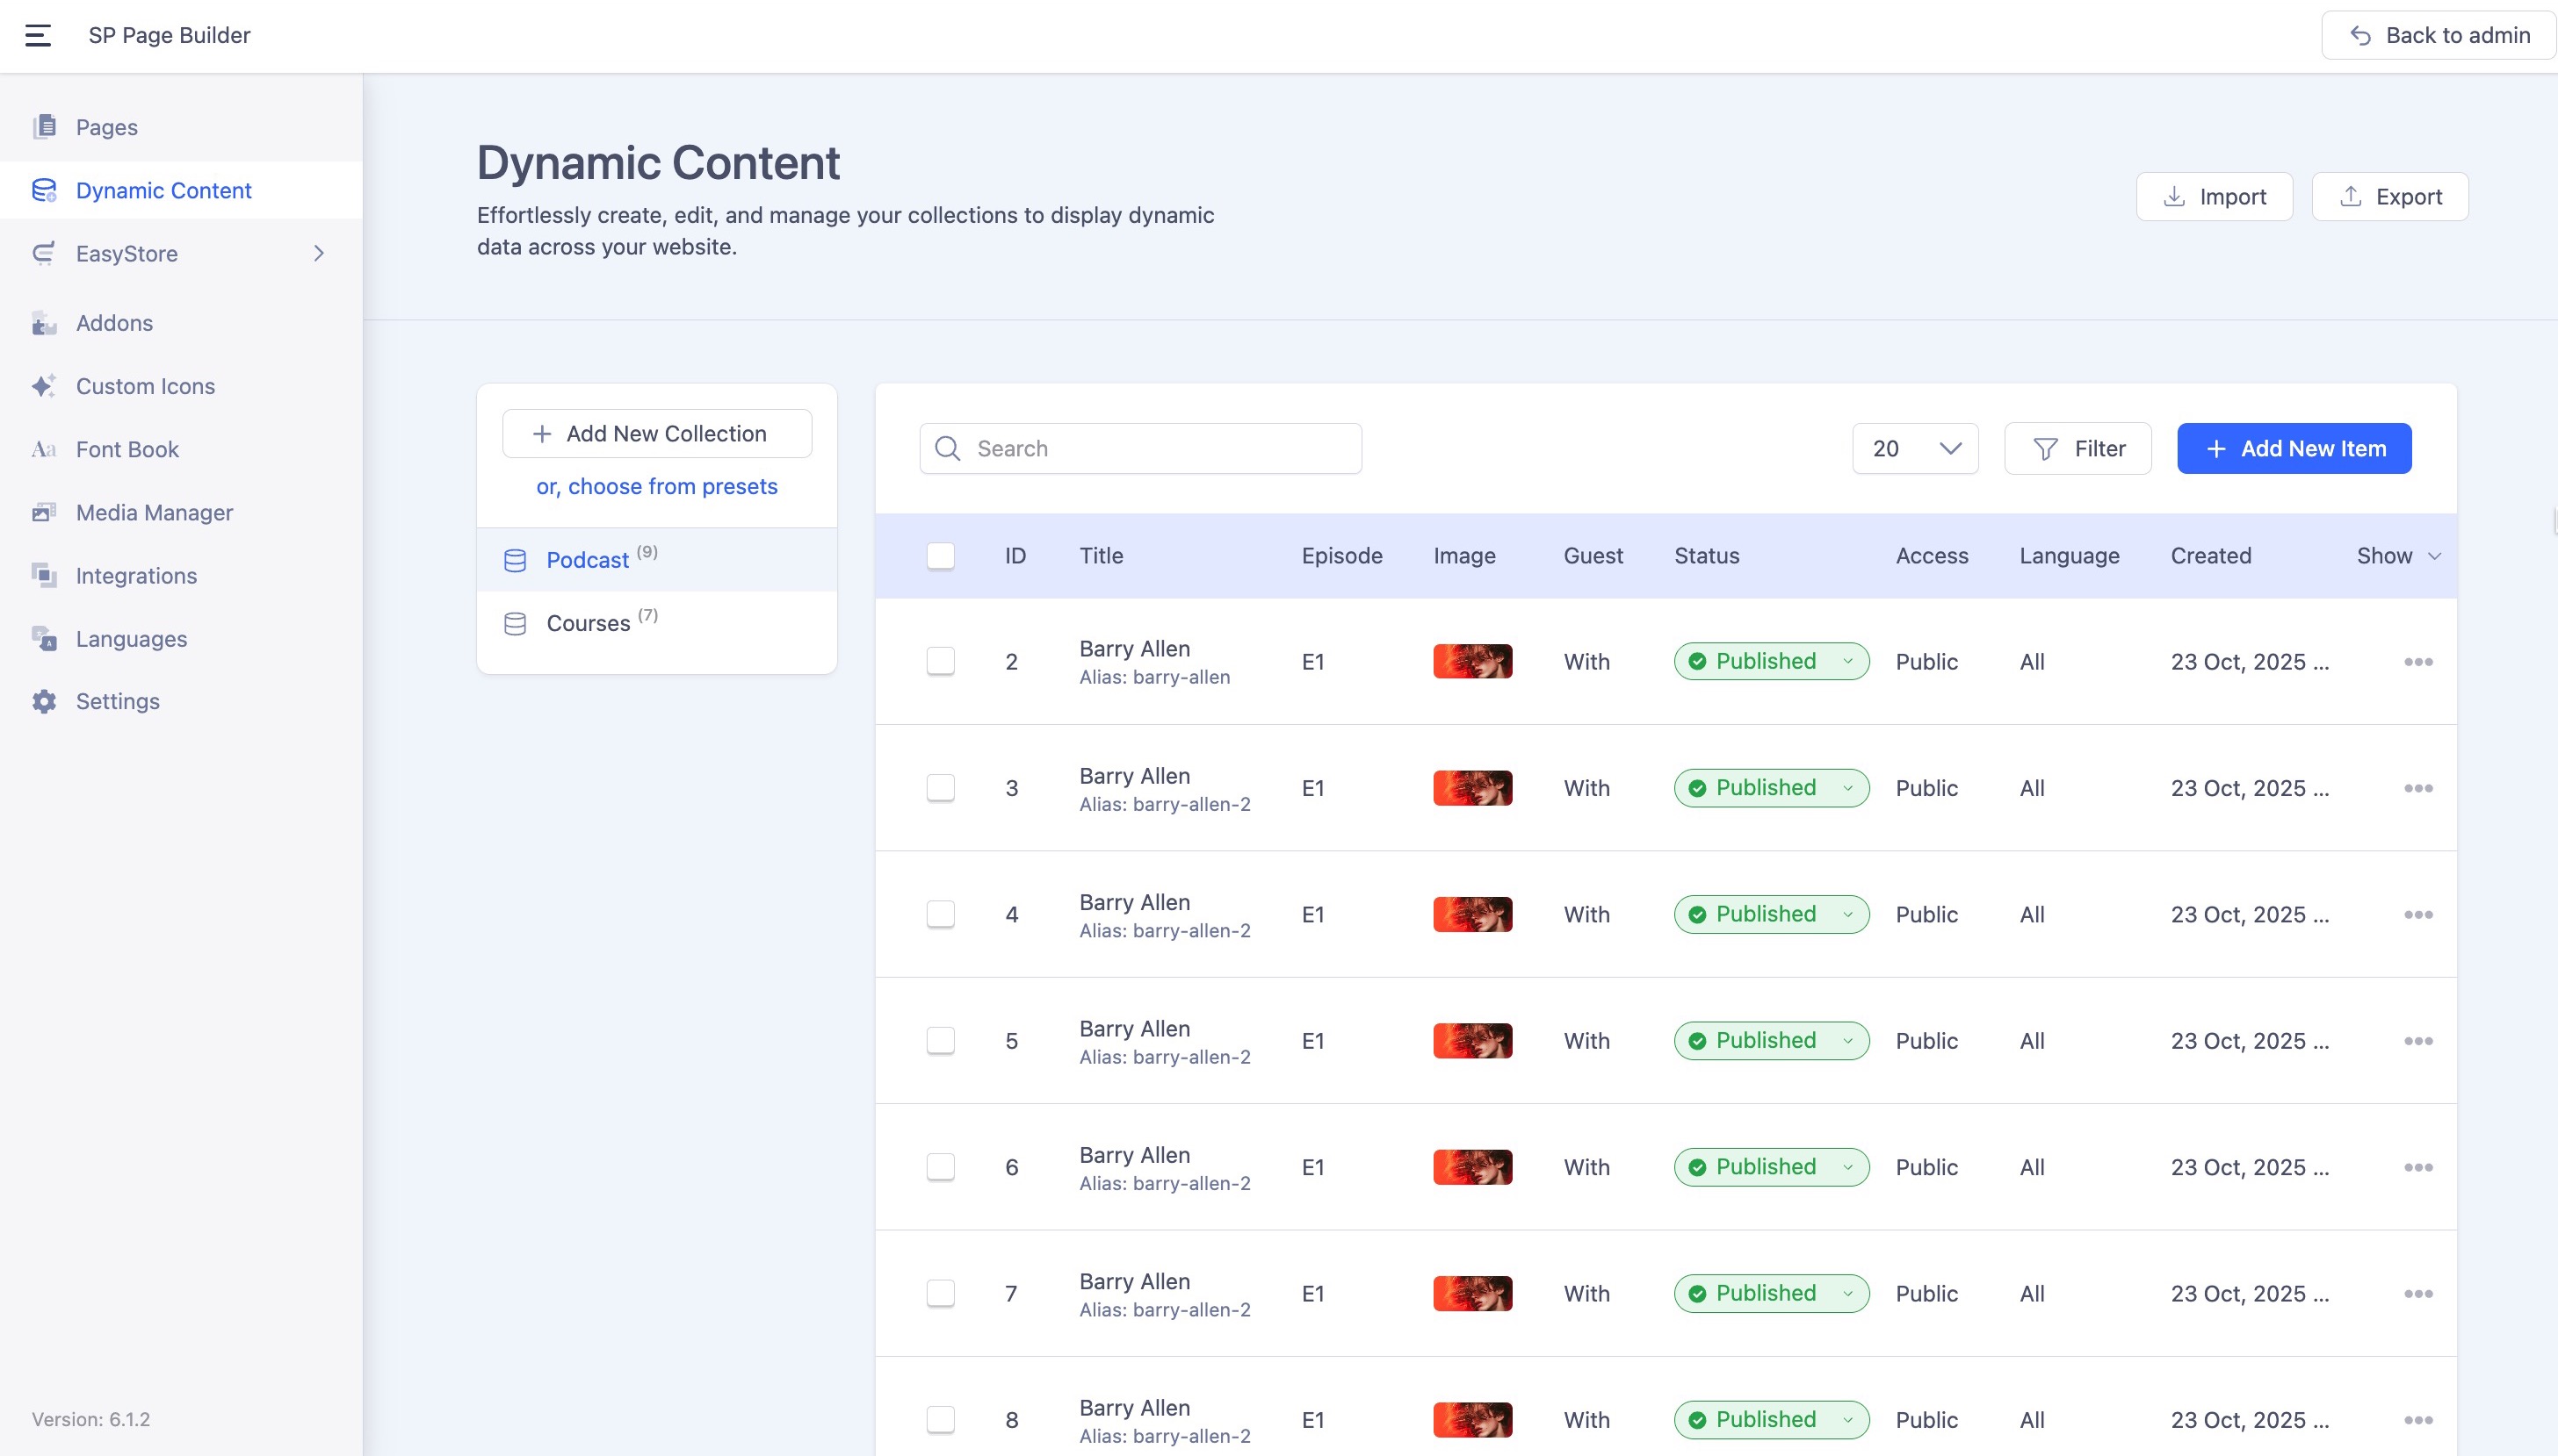Click the Custom Icons sparkle icon
This screenshot has width=2558, height=1456.
pyautogui.click(x=43, y=386)
